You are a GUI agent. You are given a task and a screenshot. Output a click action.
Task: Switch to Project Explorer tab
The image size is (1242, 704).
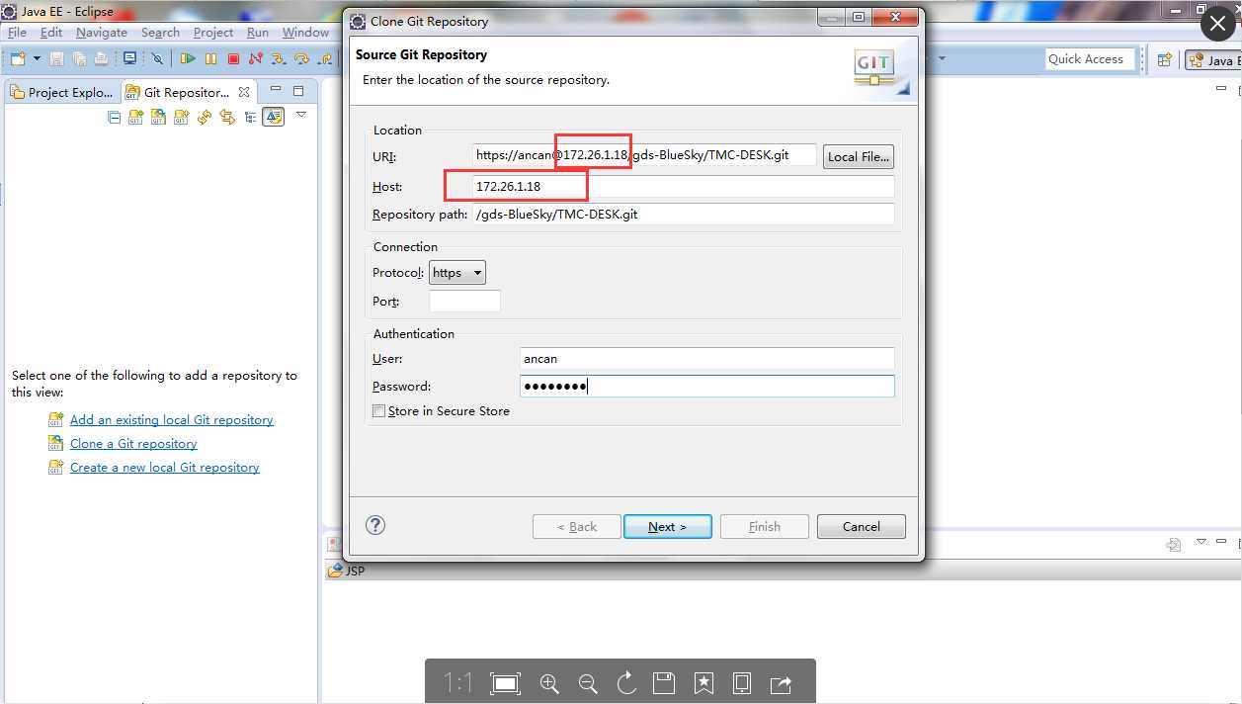(x=62, y=92)
